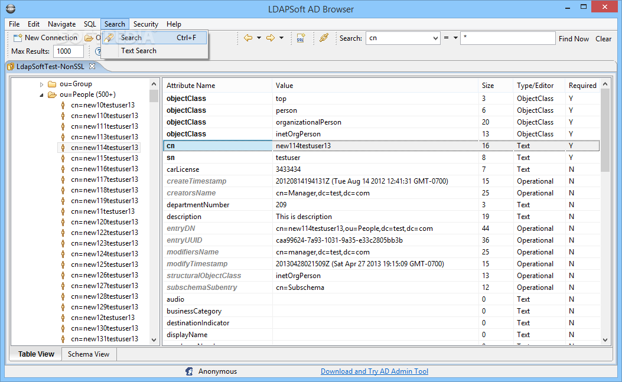The image size is (622, 382).
Task: Click the entryUUID attribute name cell
Action: [217, 240]
